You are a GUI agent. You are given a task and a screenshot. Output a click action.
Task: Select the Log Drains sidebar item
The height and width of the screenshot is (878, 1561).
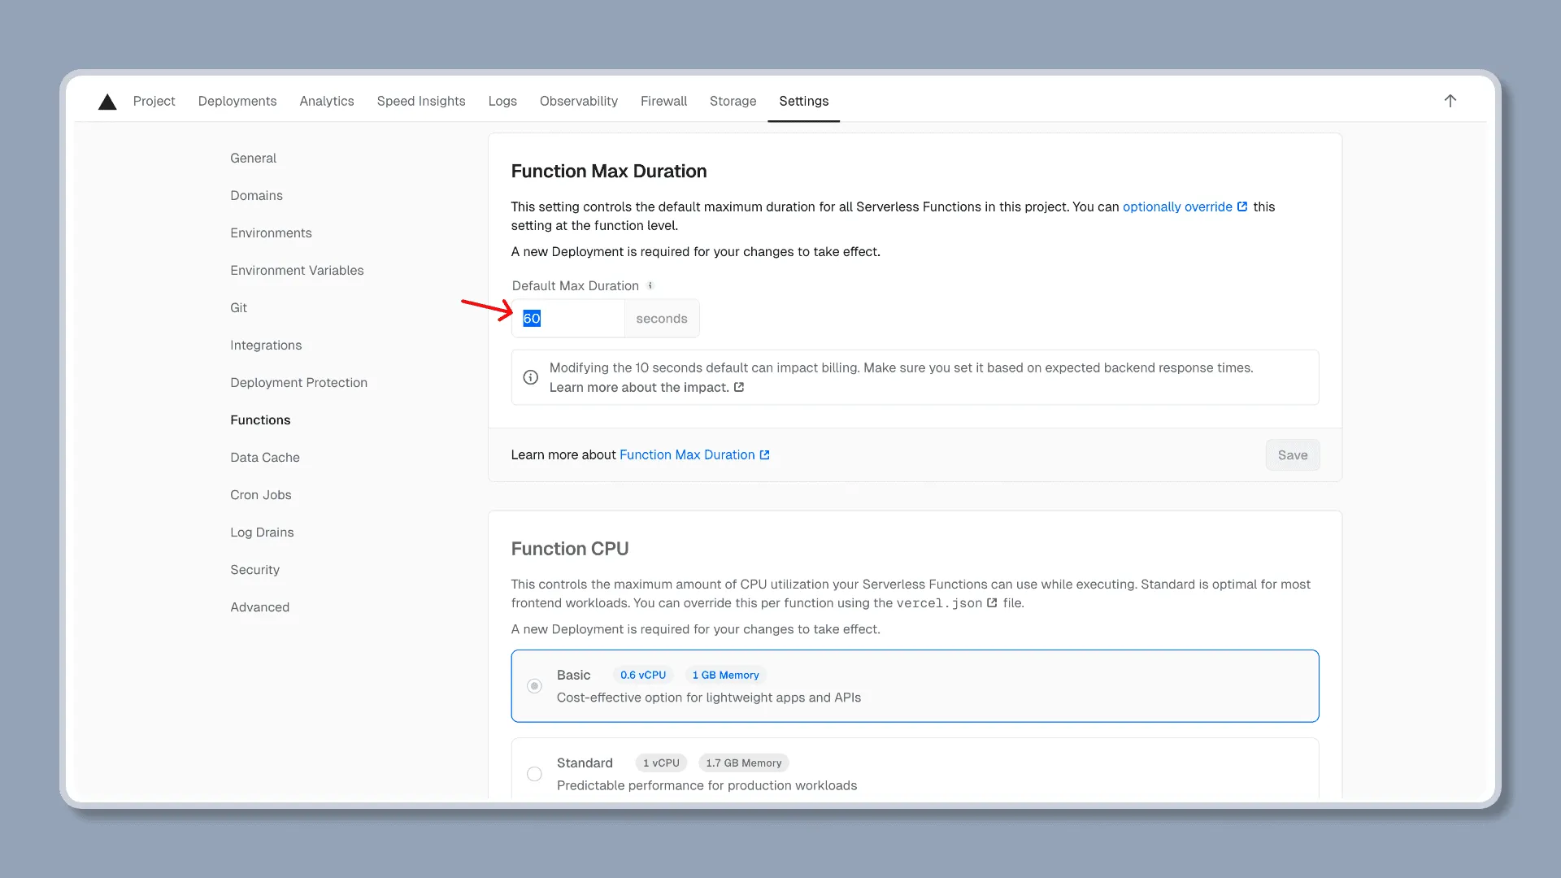coord(262,532)
